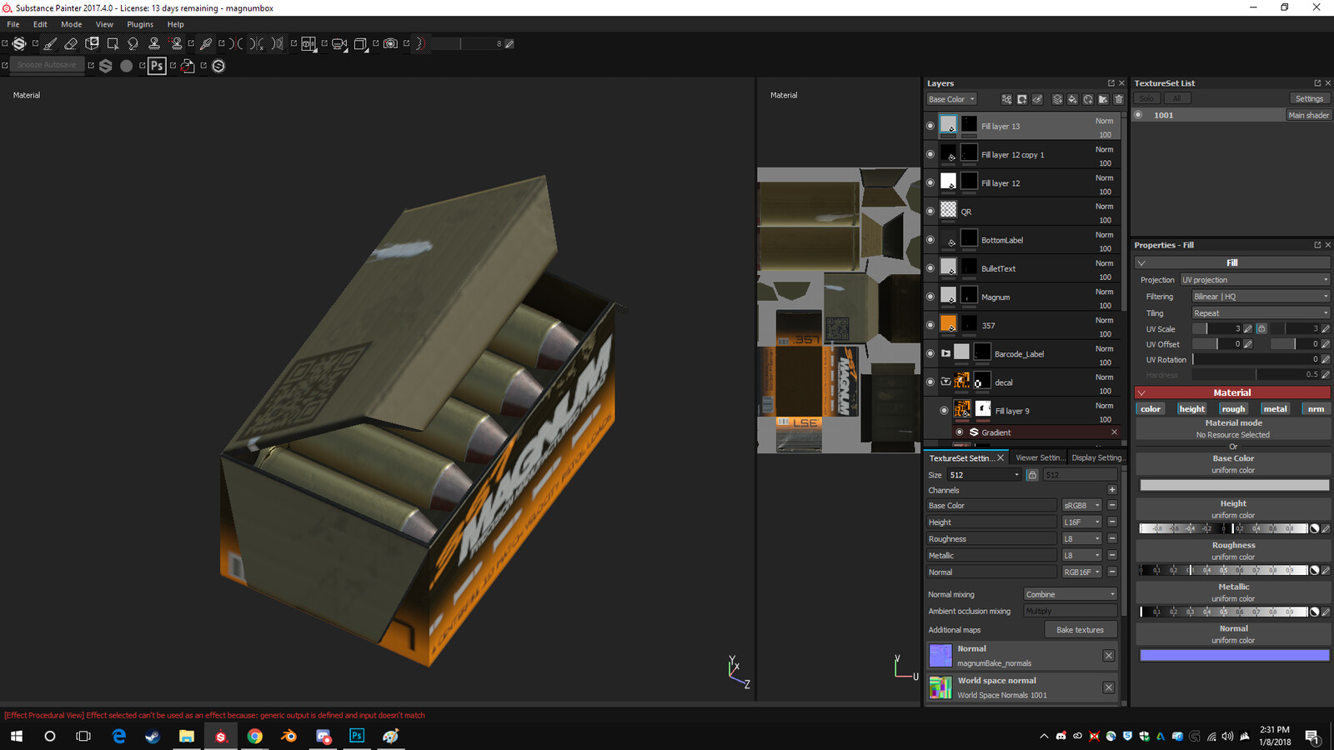
Task: Open the Photoshop export plugin icon
Action: tap(157, 66)
